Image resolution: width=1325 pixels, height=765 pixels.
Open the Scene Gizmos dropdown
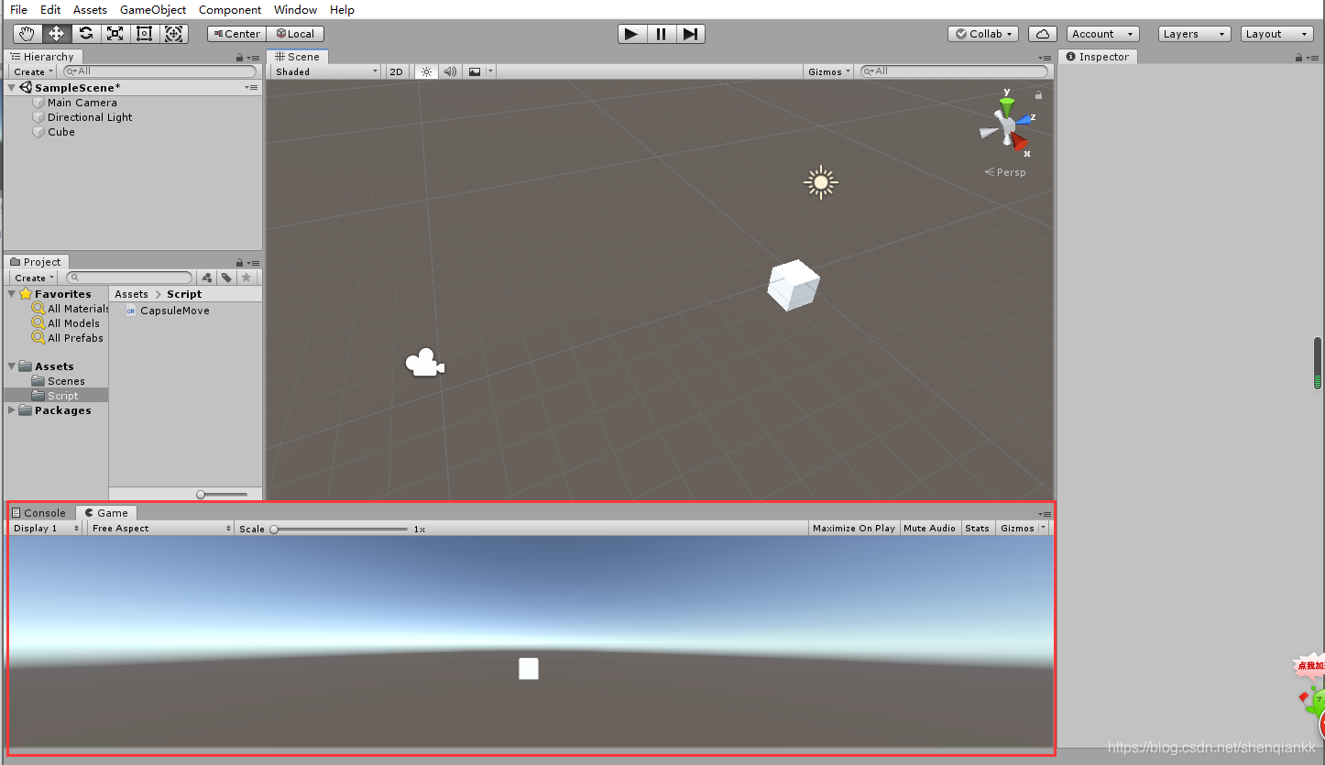coord(829,71)
